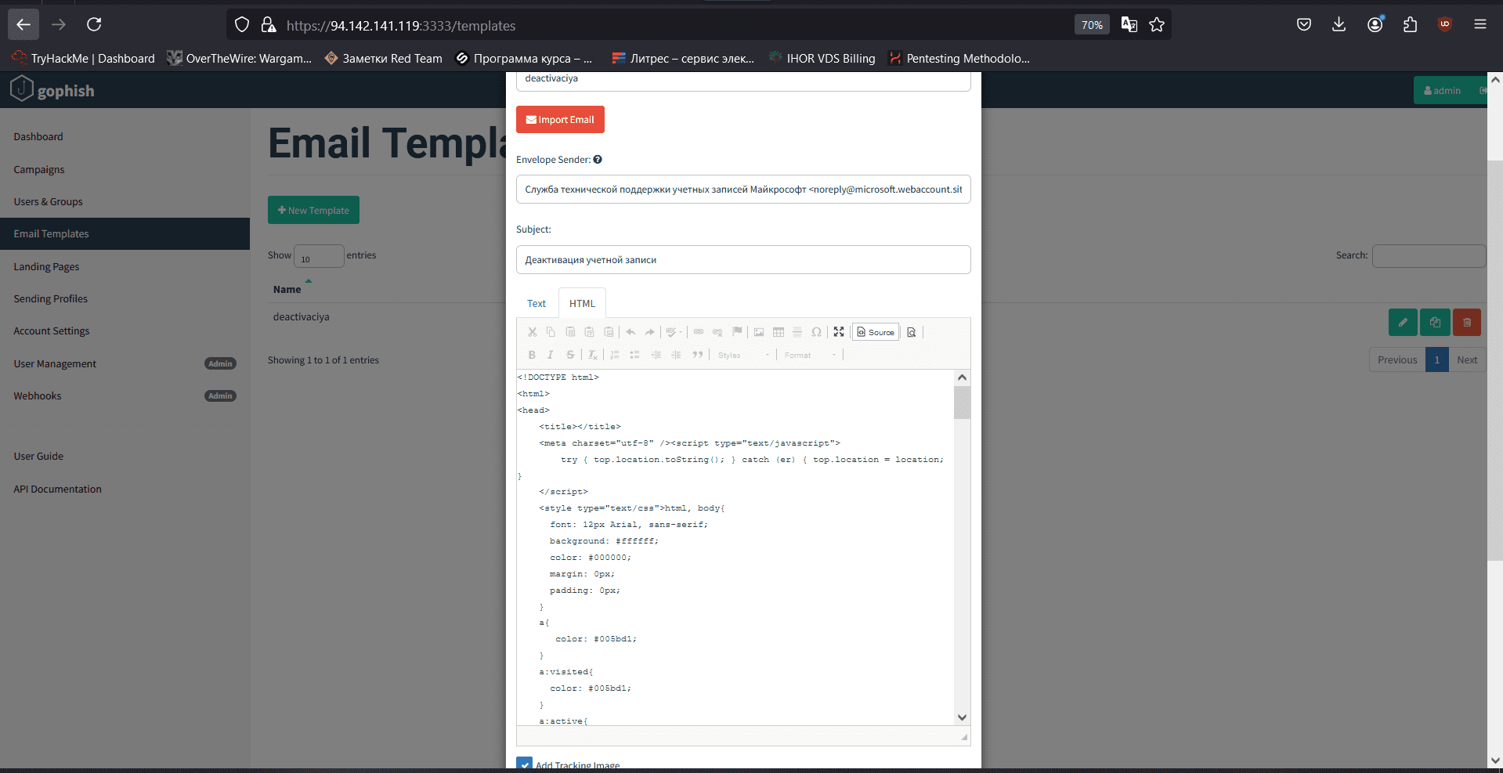The image size is (1503, 773).
Task: Copy the deactivaciya template
Action: pyautogui.click(x=1434, y=322)
